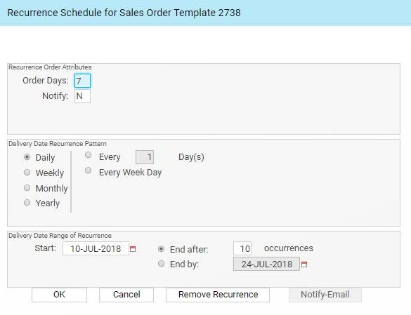
Task: Select the Weekly recurrence pattern
Action: pyautogui.click(x=27, y=173)
